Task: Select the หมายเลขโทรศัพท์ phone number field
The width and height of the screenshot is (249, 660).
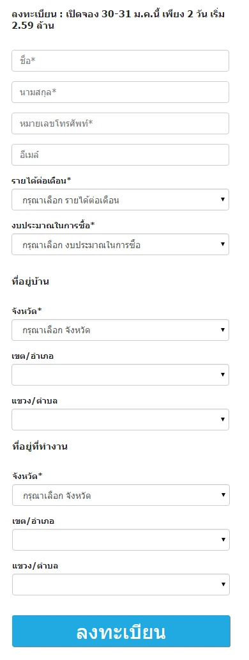Action: [x=120, y=123]
